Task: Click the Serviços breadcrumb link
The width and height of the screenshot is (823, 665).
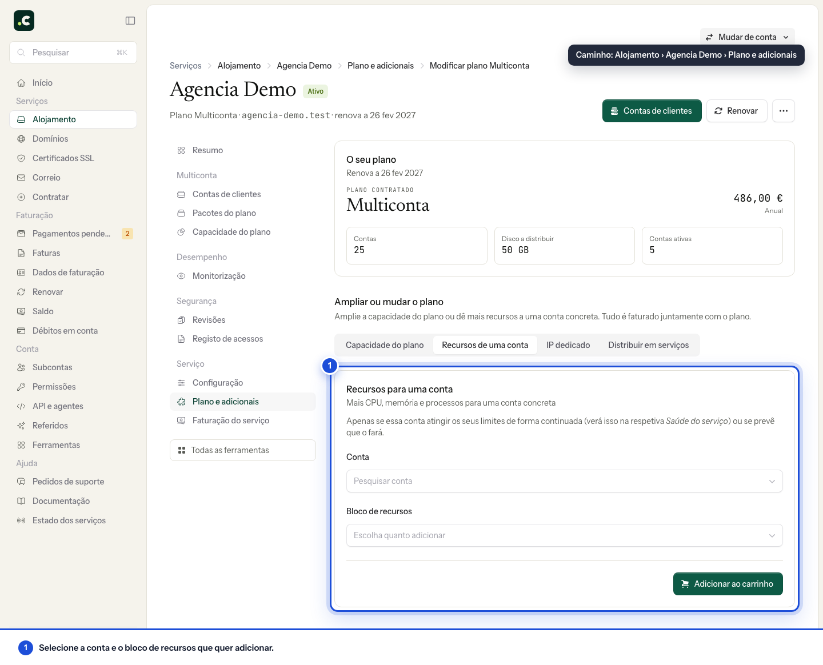Action: (186, 66)
